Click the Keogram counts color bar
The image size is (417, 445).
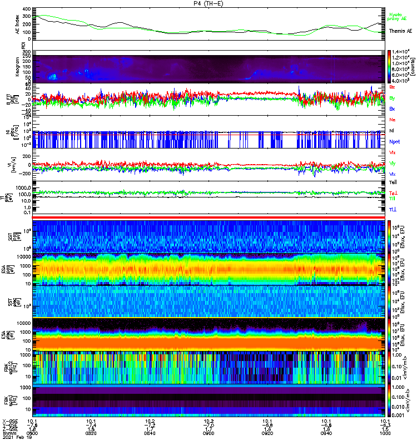point(389,67)
